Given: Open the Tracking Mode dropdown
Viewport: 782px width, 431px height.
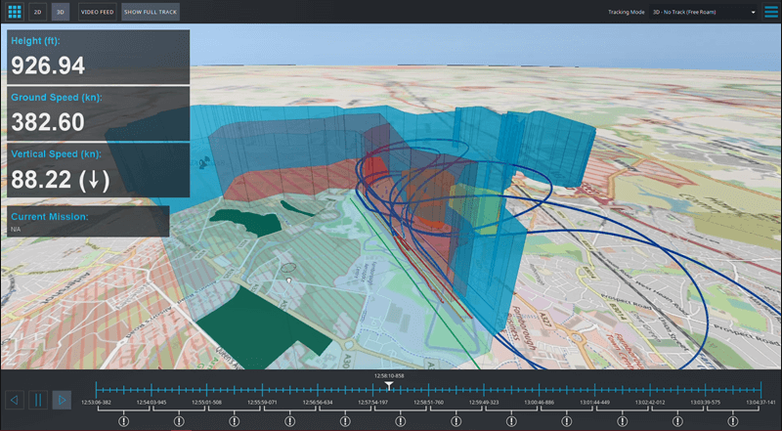Looking at the screenshot, I should click(704, 12).
